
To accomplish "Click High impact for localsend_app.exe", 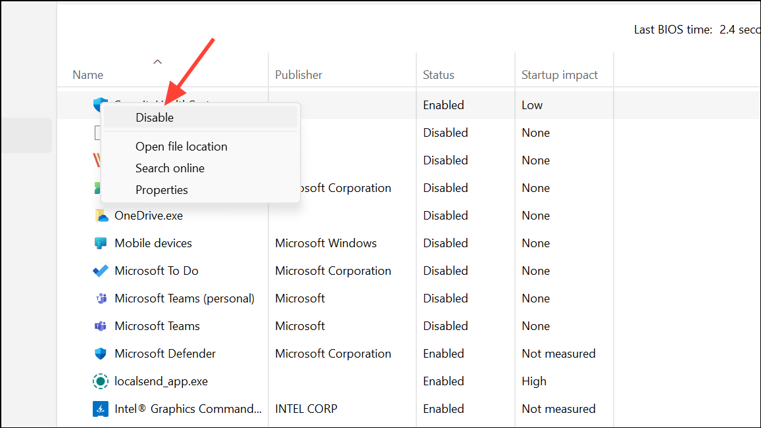I will tap(534, 381).
